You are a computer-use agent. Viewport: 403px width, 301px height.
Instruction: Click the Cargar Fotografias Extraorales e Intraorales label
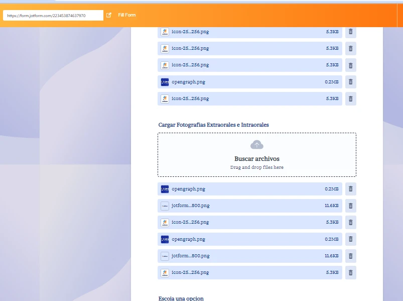[213, 124]
